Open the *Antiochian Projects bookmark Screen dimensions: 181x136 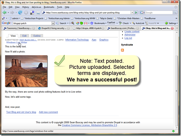(32, 18)
